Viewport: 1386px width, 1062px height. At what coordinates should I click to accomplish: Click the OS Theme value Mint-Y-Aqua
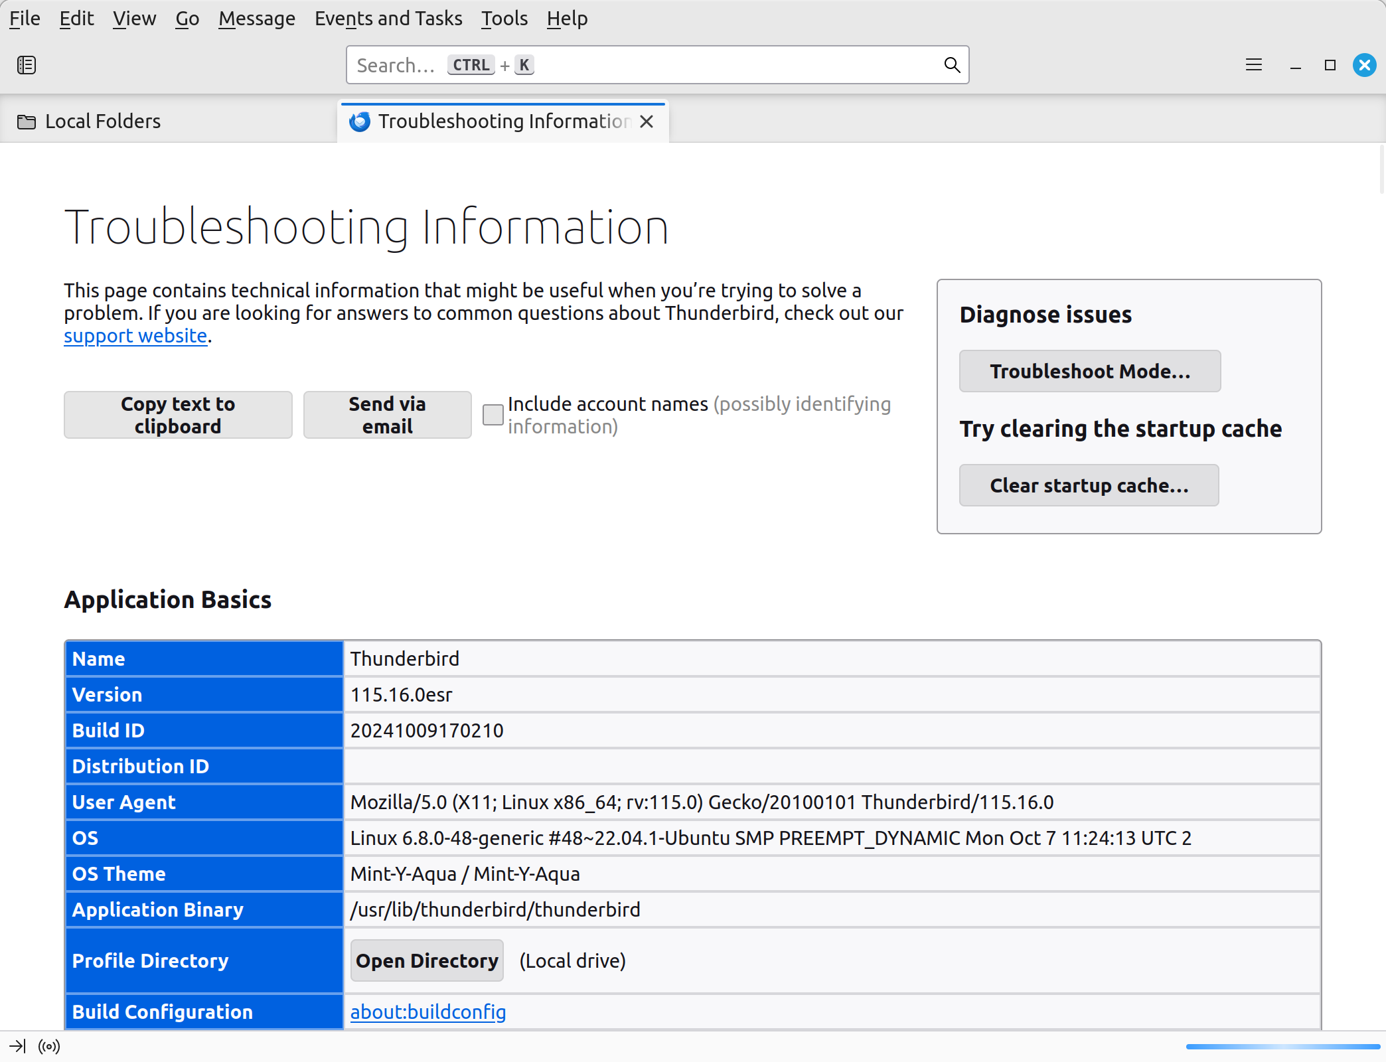point(465,874)
